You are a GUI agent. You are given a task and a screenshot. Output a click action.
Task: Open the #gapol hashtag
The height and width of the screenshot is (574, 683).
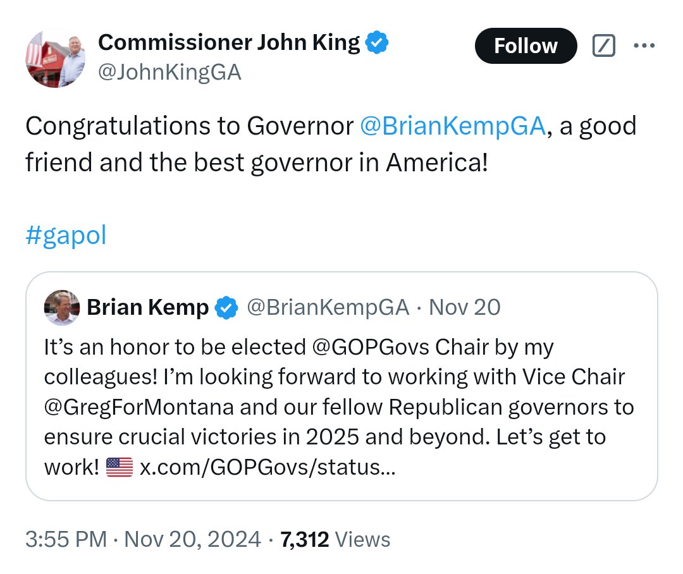coord(66,235)
